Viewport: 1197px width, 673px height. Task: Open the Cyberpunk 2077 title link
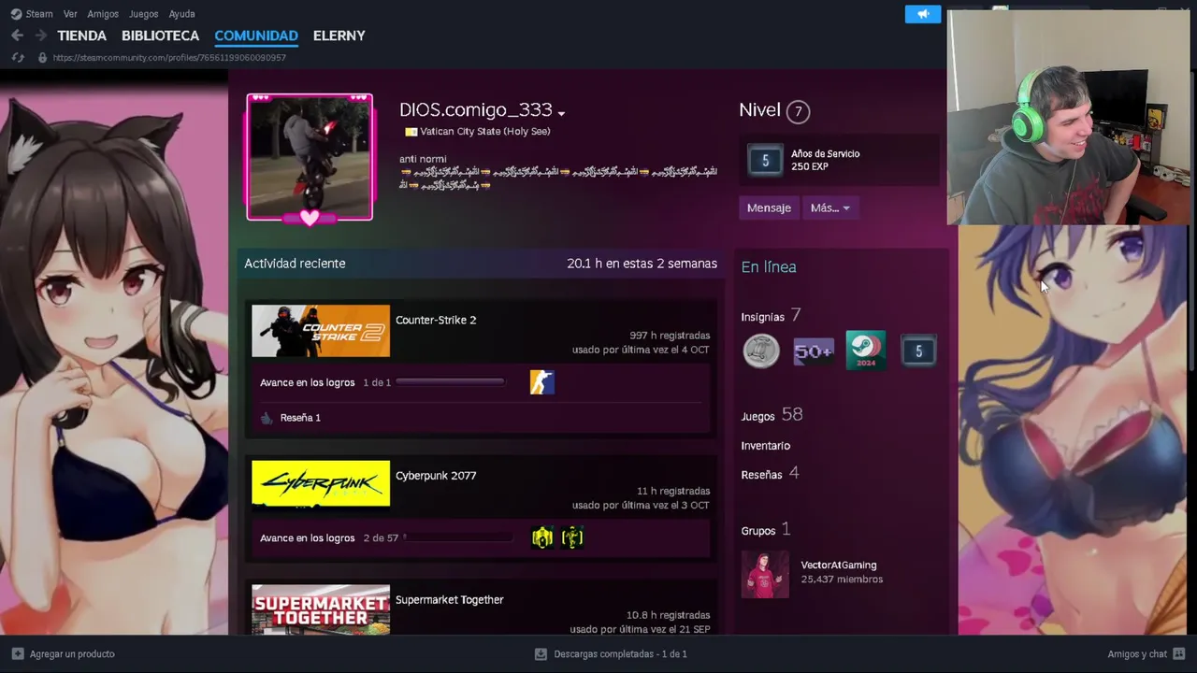(x=436, y=476)
